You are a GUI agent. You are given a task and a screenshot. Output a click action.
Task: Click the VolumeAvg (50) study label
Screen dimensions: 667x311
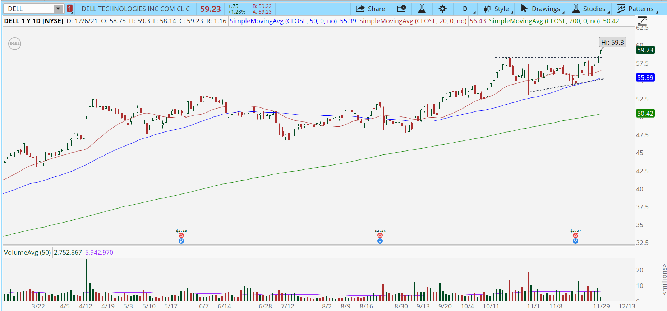coord(27,253)
